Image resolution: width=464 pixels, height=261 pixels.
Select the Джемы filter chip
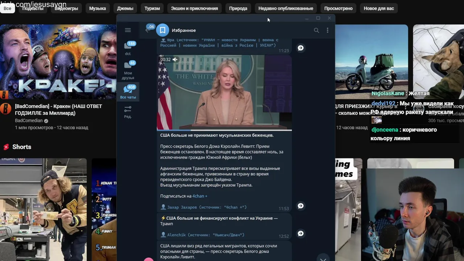coord(125,8)
